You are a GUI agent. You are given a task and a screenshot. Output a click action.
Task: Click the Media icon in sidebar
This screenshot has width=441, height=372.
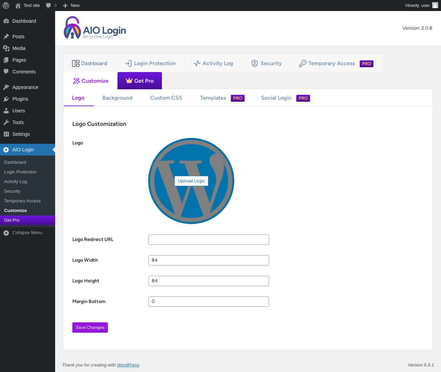point(6,48)
